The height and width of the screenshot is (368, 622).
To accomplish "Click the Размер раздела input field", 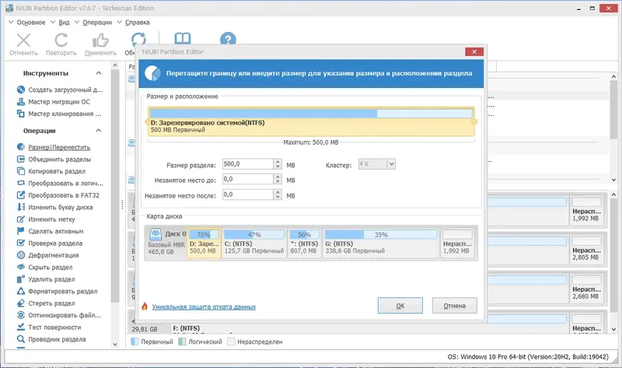I will [248, 164].
